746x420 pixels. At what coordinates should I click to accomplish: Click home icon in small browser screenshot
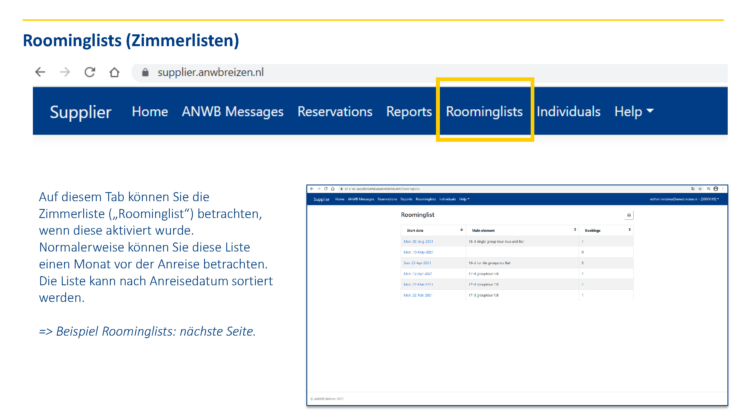(333, 189)
